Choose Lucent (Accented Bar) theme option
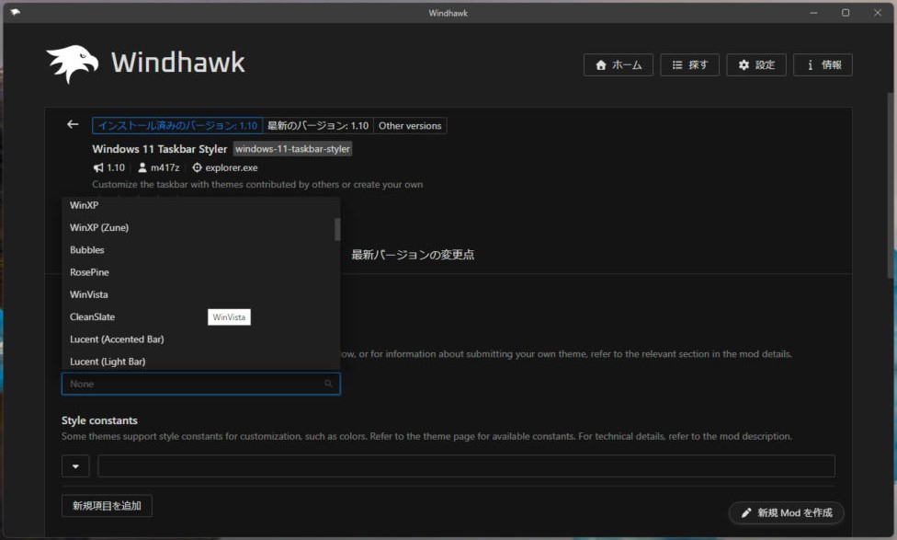 200,339
